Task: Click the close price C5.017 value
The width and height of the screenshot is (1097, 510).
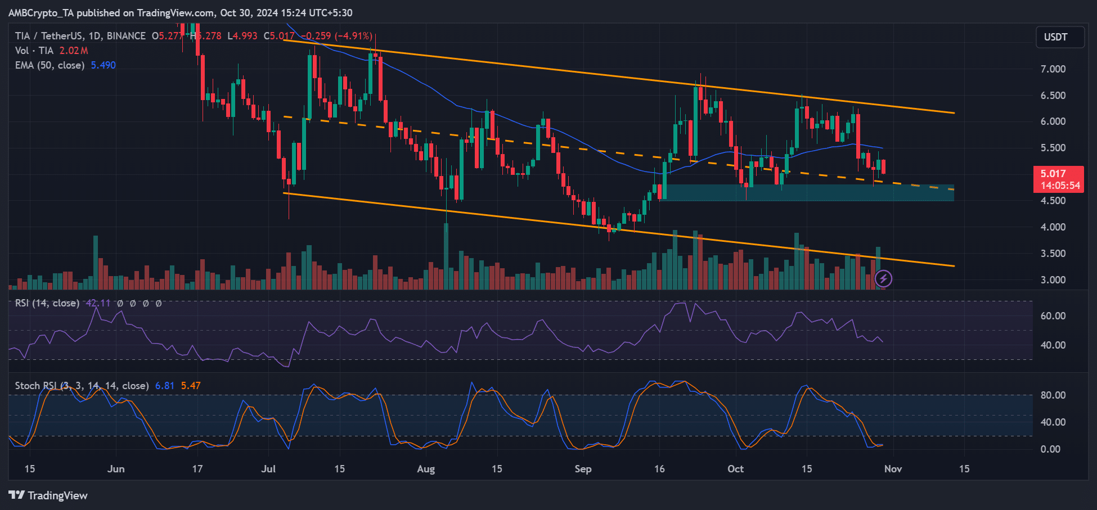Action: pos(279,36)
